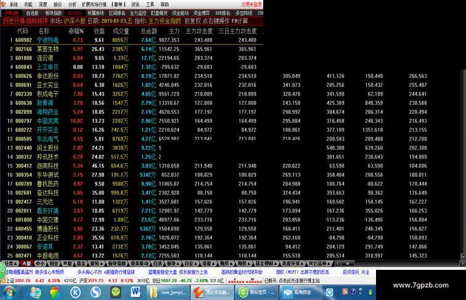Open the Word icon in taskbar
This screenshot has height=300, width=466.
(x=136, y=293)
